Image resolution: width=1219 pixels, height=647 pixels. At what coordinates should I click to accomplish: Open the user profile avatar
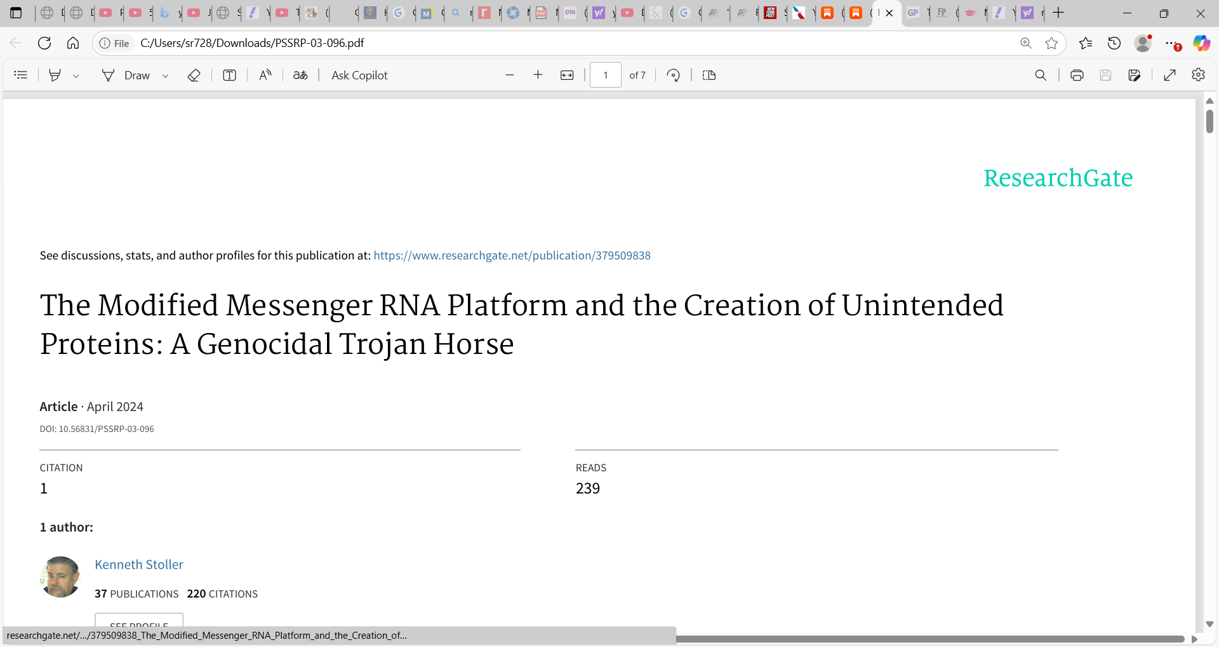pos(1143,43)
